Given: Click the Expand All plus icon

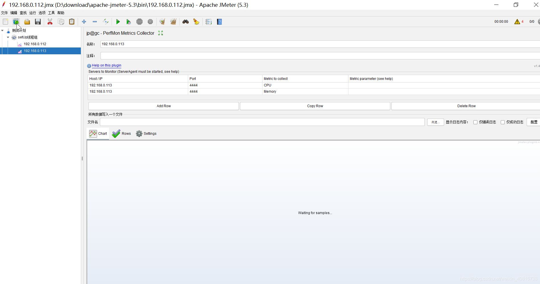Looking at the screenshot, I should click(84, 22).
